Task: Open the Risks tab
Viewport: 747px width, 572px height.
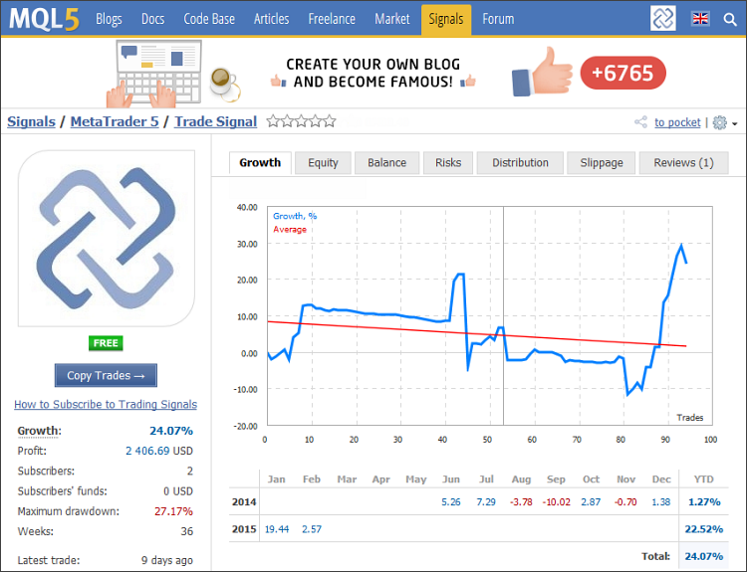Action: click(x=448, y=163)
